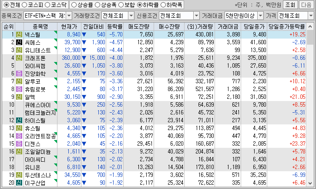Click the 증 badge beside 진양화학
Image resolution: width=316 pixels, height=189 pixels.
click(19, 74)
